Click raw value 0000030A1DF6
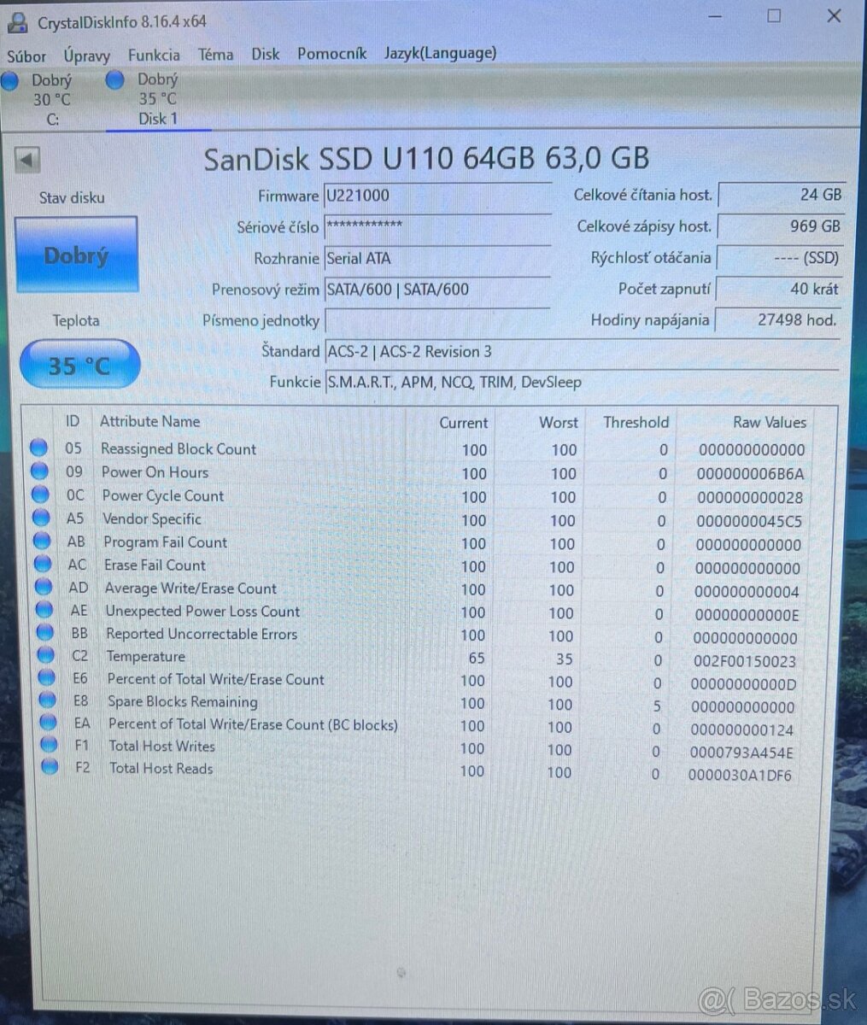The height and width of the screenshot is (1025, 867). [x=740, y=776]
